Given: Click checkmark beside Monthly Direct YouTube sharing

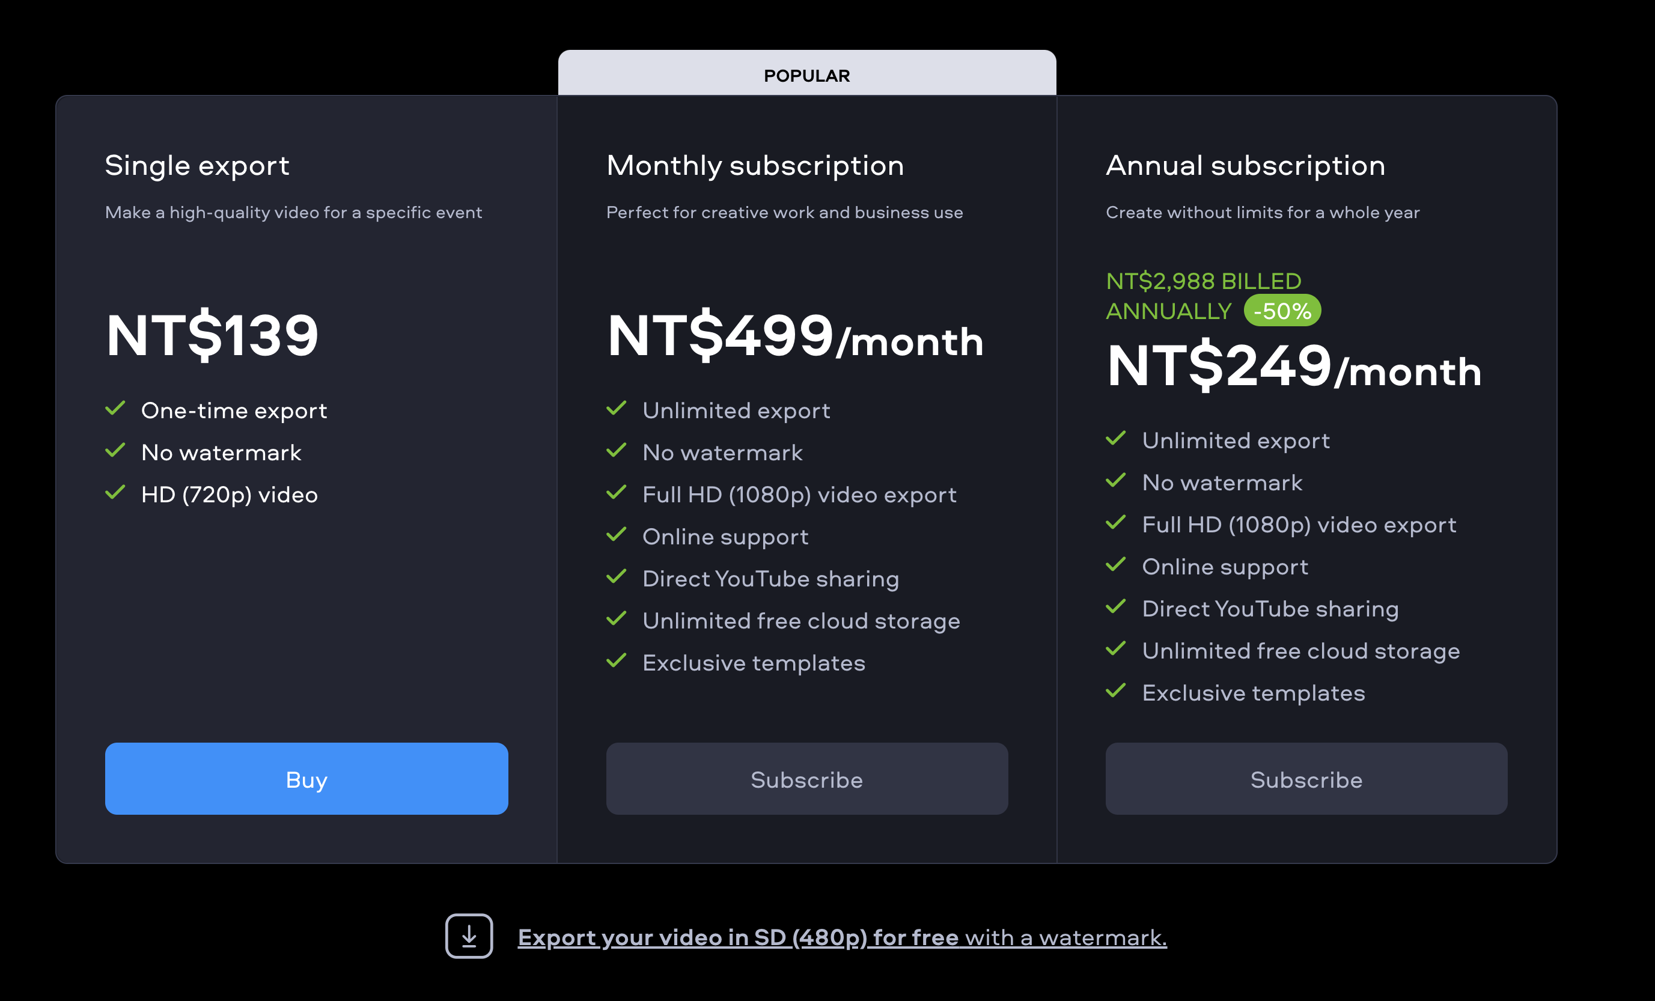Looking at the screenshot, I should [616, 577].
